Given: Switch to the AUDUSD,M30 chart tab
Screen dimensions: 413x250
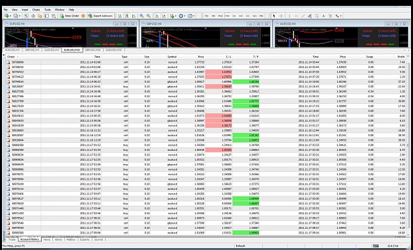Looking at the screenshot, I should tap(114, 50).
